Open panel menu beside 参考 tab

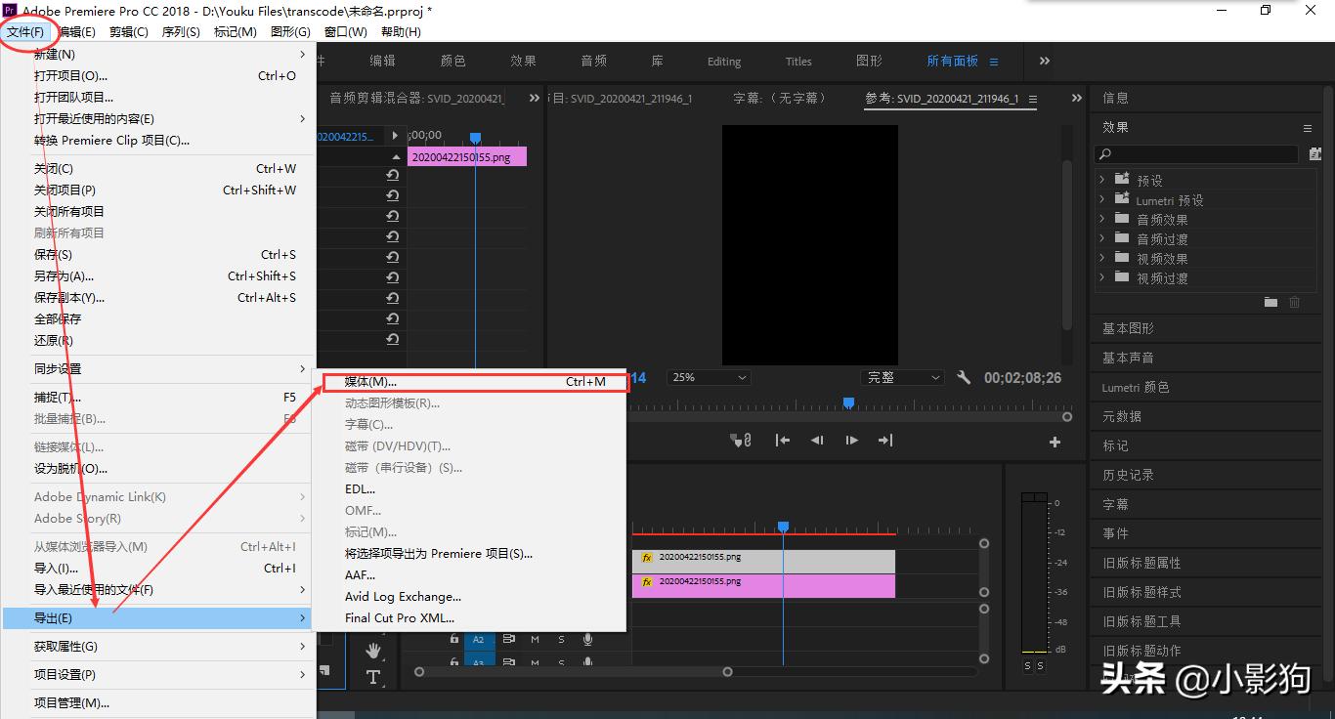click(1033, 99)
